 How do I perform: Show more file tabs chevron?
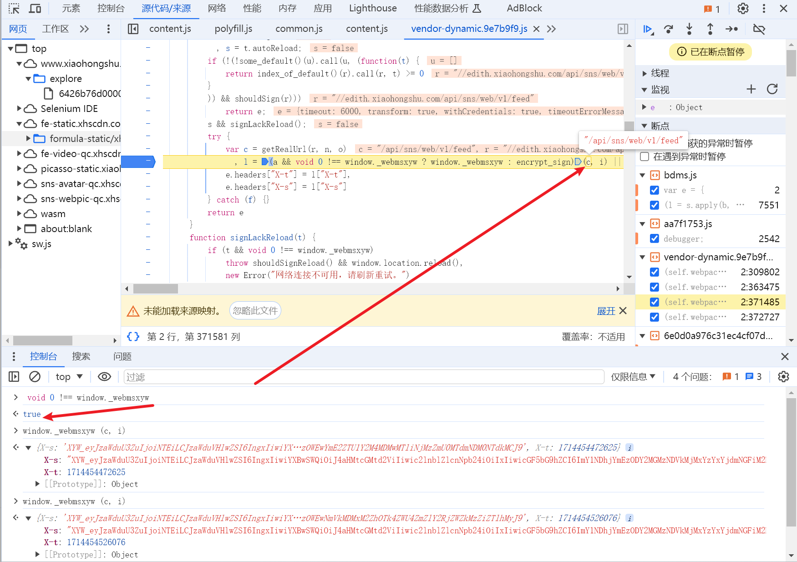point(551,29)
